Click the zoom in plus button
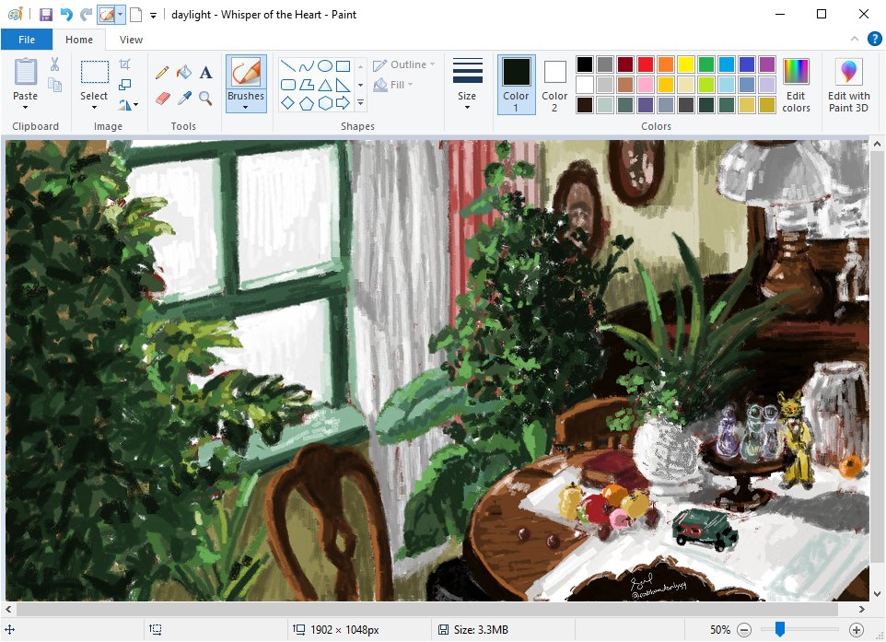 point(857,630)
